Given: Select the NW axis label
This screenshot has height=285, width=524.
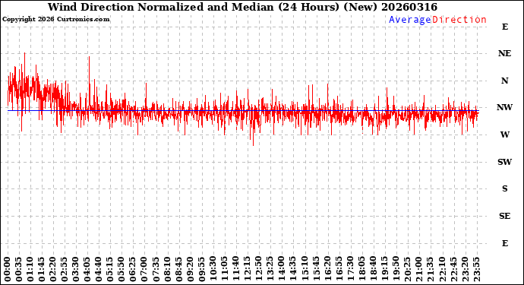Looking at the screenshot, I should click(x=504, y=107).
